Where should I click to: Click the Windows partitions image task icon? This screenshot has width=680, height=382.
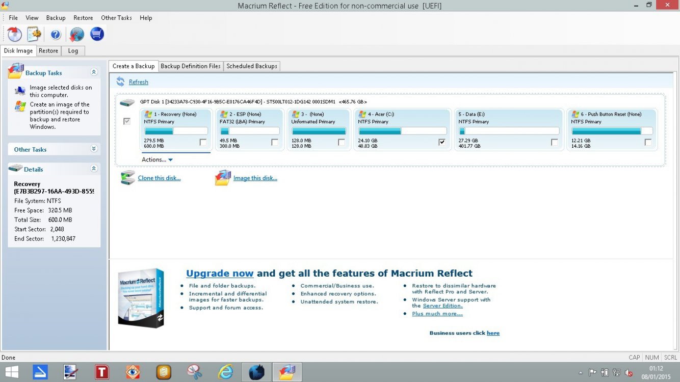pos(20,107)
